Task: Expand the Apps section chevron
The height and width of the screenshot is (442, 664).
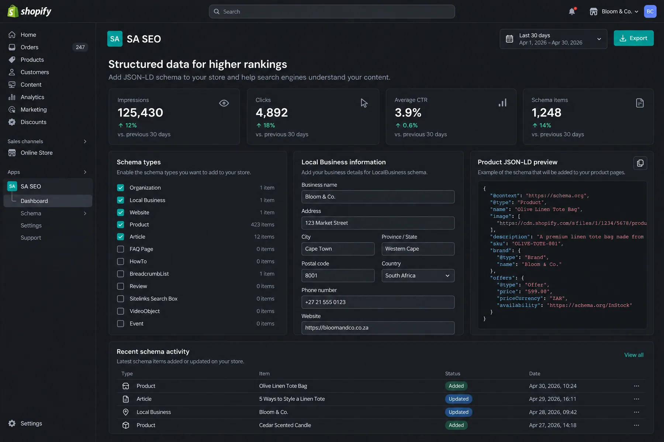Action: [85, 172]
